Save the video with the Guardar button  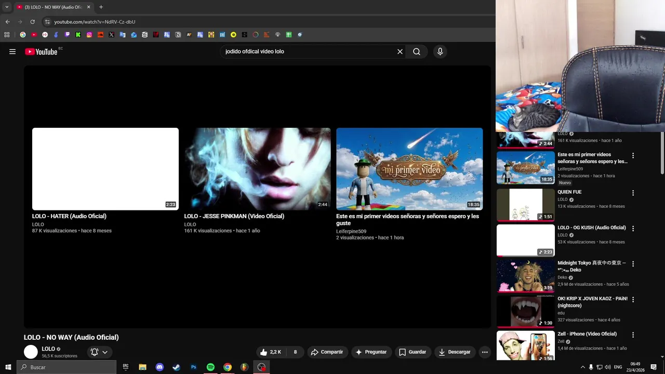coord(413,352)
